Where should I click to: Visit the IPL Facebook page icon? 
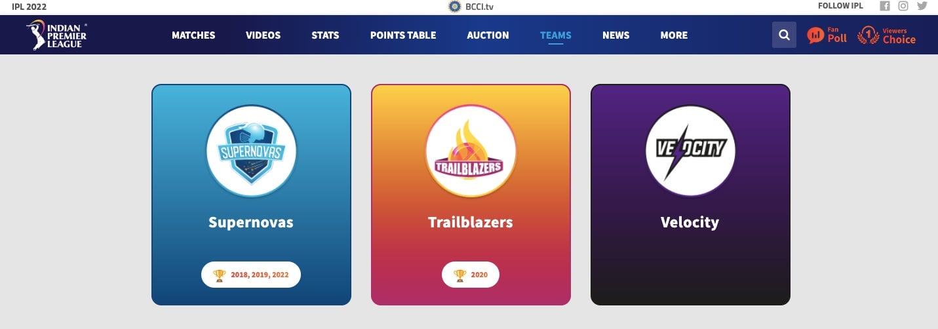tap(885, 6)
